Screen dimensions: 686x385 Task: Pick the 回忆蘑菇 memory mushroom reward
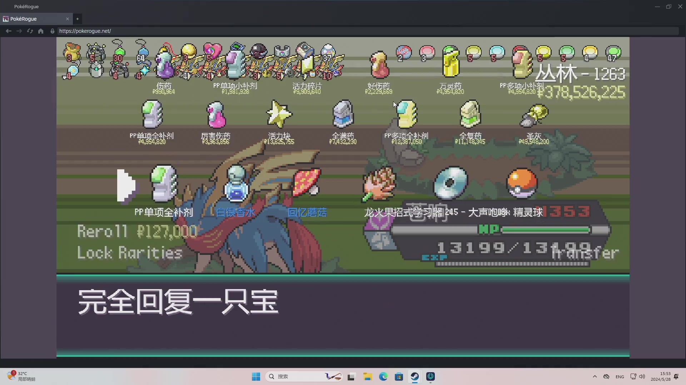[307, 183]
